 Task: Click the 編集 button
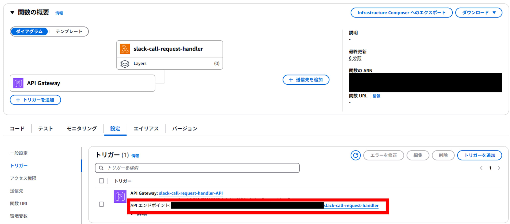click(x=418, y=155)
